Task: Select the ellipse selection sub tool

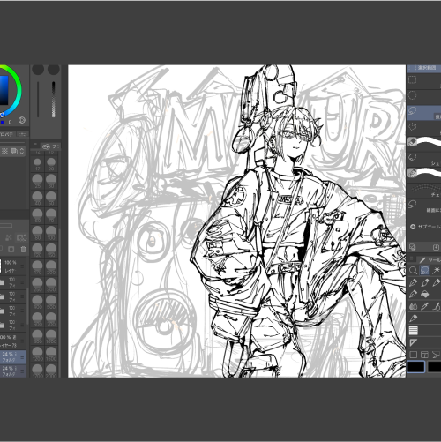Action: pyautogui.click(x=413, y=95)
